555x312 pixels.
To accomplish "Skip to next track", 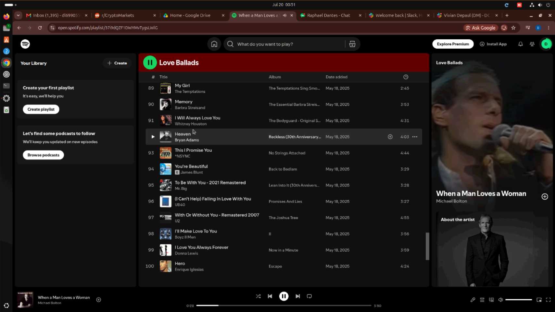I will pos(297,296).
